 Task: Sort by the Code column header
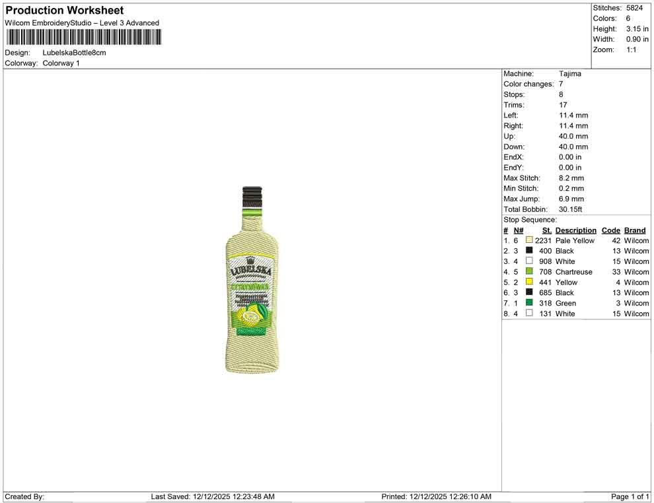(x=610, y=230)
